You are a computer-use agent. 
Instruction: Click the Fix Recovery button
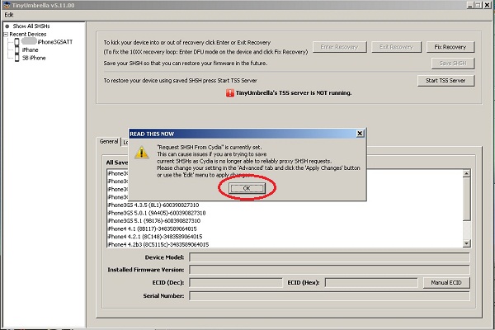coord(450,47)
